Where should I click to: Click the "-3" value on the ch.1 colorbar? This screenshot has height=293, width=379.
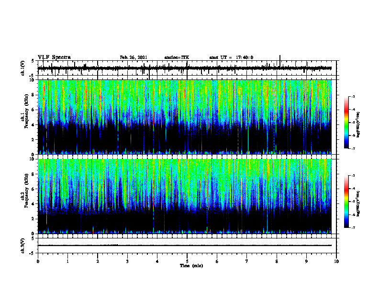[x=353, y=97]
